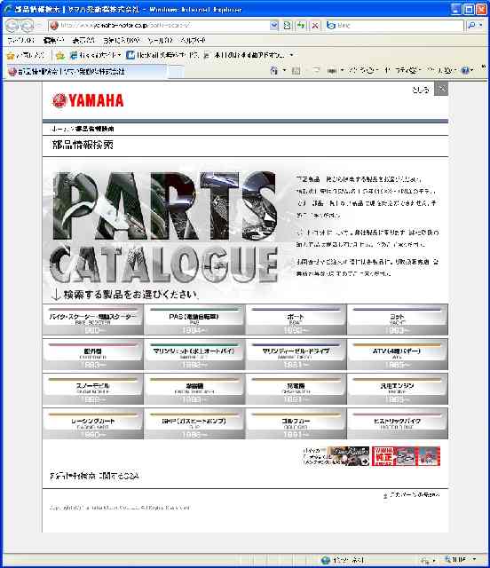Click the red YAMAHA 純正 banner thumbnail
This screenshot has width=490, height=568.
pos(406,456)
